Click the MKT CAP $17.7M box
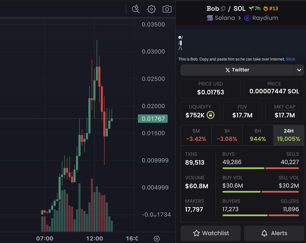The image size is (306, 243). (x=285, y=112)
